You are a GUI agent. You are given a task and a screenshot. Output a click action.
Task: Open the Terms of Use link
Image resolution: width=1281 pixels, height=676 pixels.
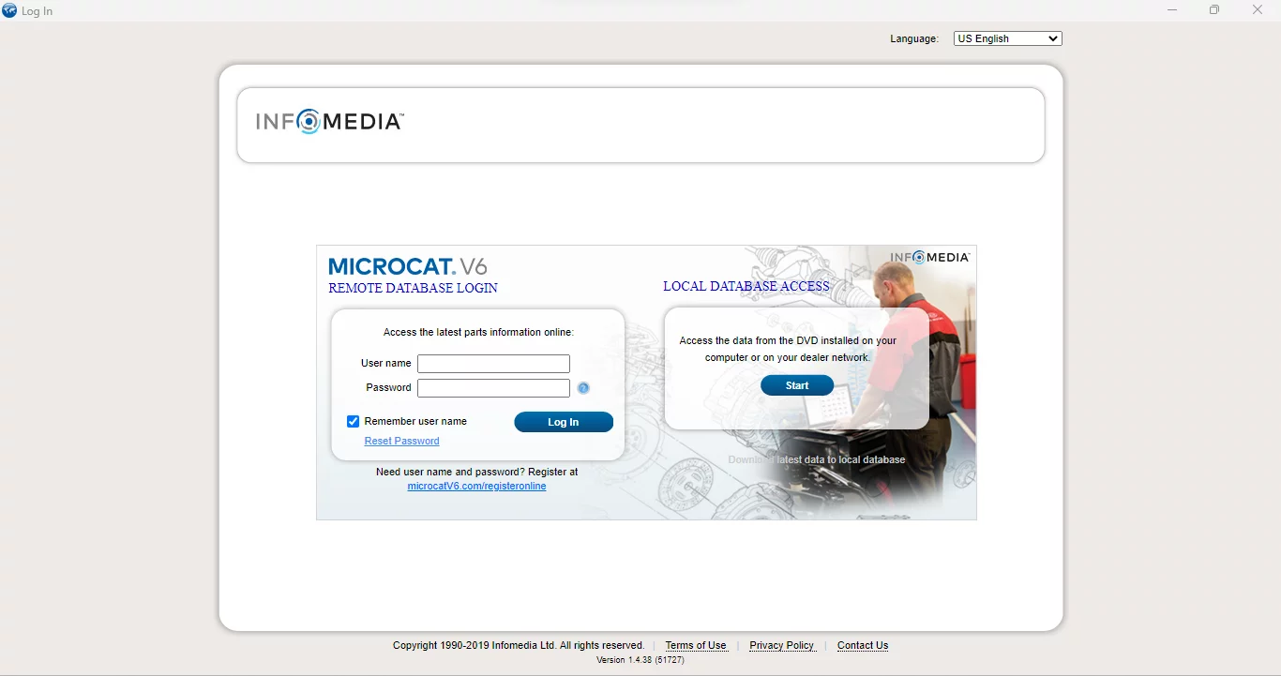[x=696, y=645]
